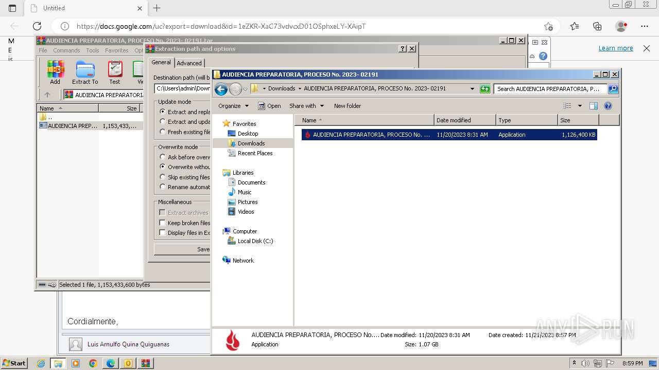Click New folder button
This screenshot has height=370, width=659.
click(348, 106)
